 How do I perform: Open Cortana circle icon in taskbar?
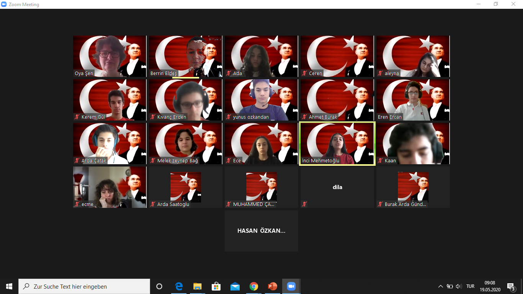point(159,286)
